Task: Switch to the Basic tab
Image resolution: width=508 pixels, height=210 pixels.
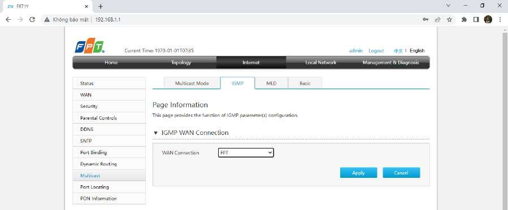Action: pos(305,83)
